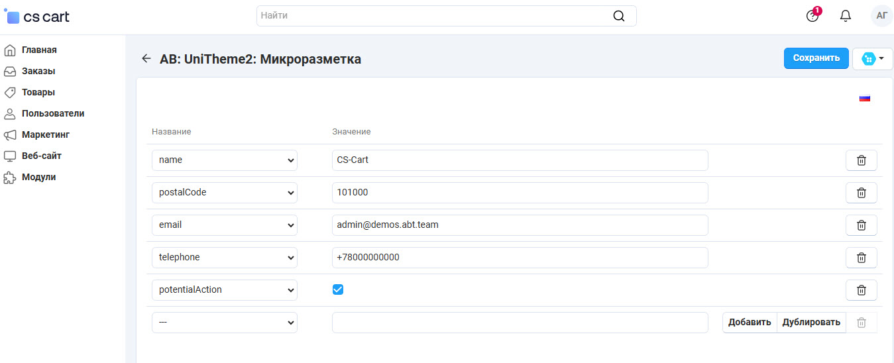Click the empty value field in last row

pos(520,323)
